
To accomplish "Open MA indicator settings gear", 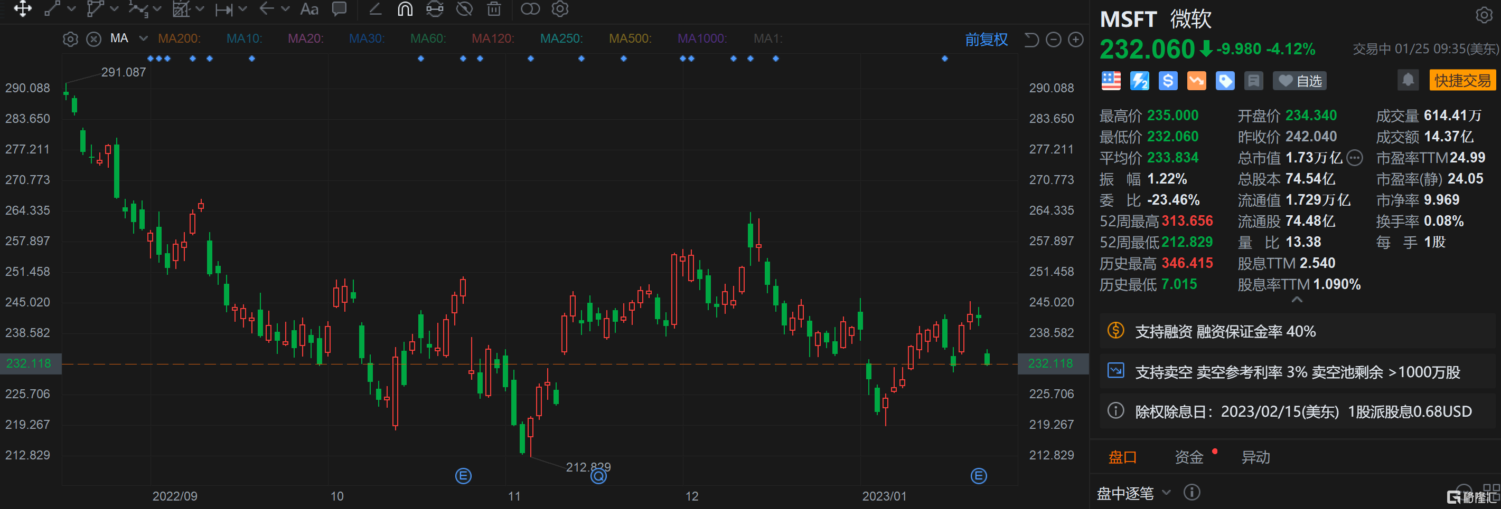I will [x=70, y=39].
